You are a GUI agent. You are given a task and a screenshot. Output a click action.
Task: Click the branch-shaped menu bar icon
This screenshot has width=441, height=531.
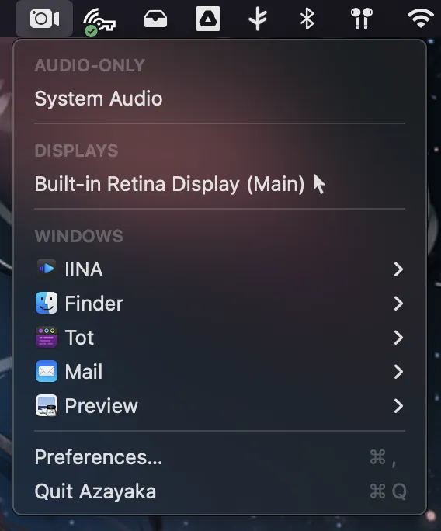coord(258,19)
